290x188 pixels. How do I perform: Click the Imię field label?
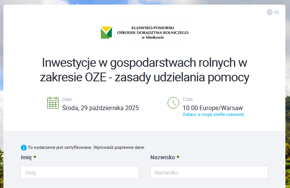point(26,157)
